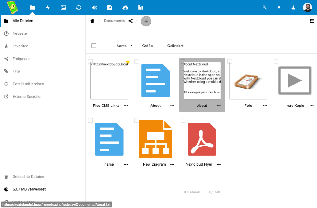Open the Audio player speaker icon

tap(94, 7)
